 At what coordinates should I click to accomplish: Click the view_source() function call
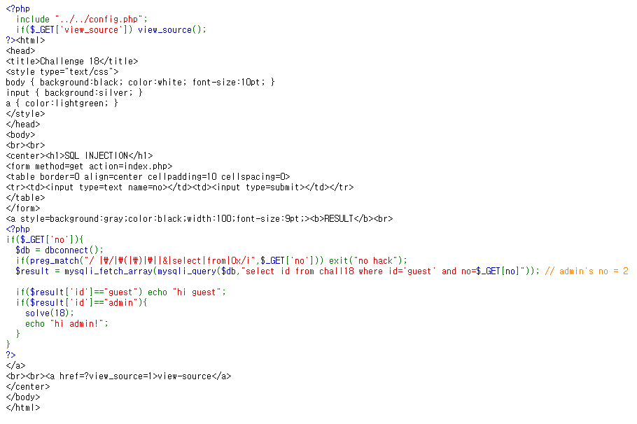171,29
